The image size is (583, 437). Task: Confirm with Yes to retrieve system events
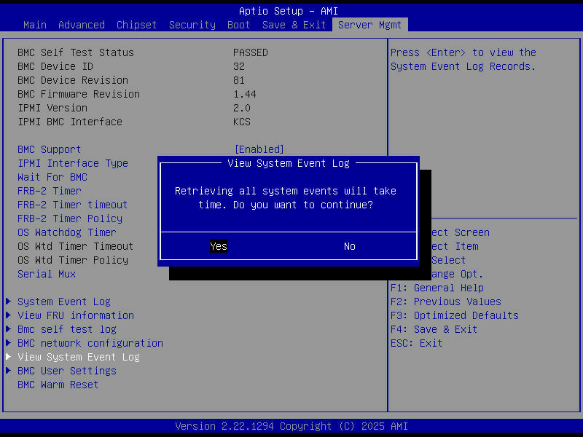point(218,246)
